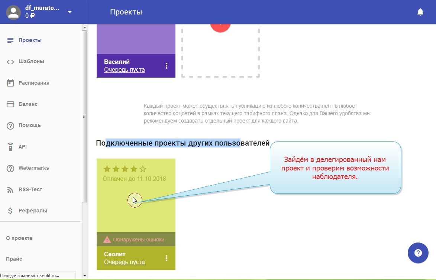Image resolution: width=436 pixels, height=280 pixels.
Task: Click Очередь пуста link under Сеолит
Action: tap(124, 262)
